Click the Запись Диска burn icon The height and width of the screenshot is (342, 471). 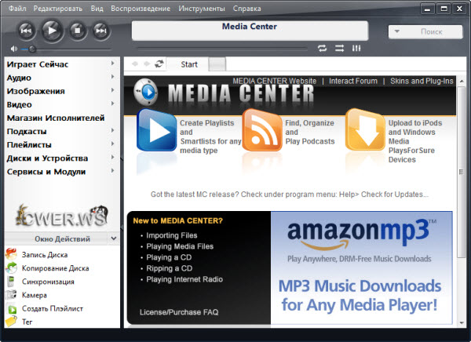12,254
